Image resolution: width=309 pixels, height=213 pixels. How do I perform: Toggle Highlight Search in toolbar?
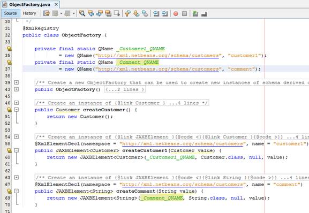point(108,13)
